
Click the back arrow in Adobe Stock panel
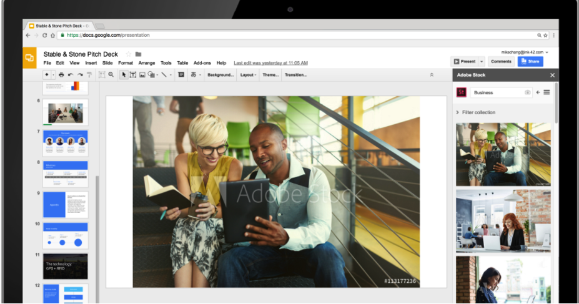tap(538, 92)
